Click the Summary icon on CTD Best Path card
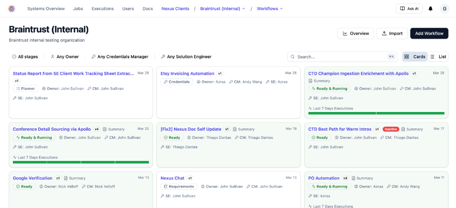Image resolution: width=456 pixels, height=208 pixels. [403, 129]
